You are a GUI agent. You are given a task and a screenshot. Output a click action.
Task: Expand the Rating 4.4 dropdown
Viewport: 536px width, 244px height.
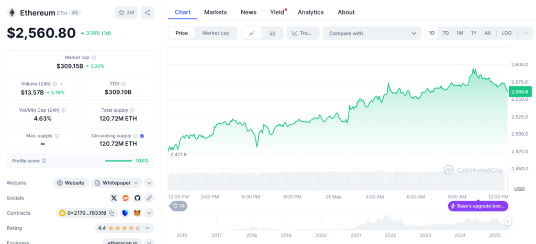[x=125, y=228]
